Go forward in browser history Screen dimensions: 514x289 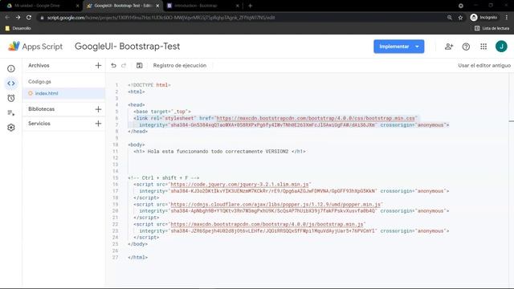click(x=18, y=18)
